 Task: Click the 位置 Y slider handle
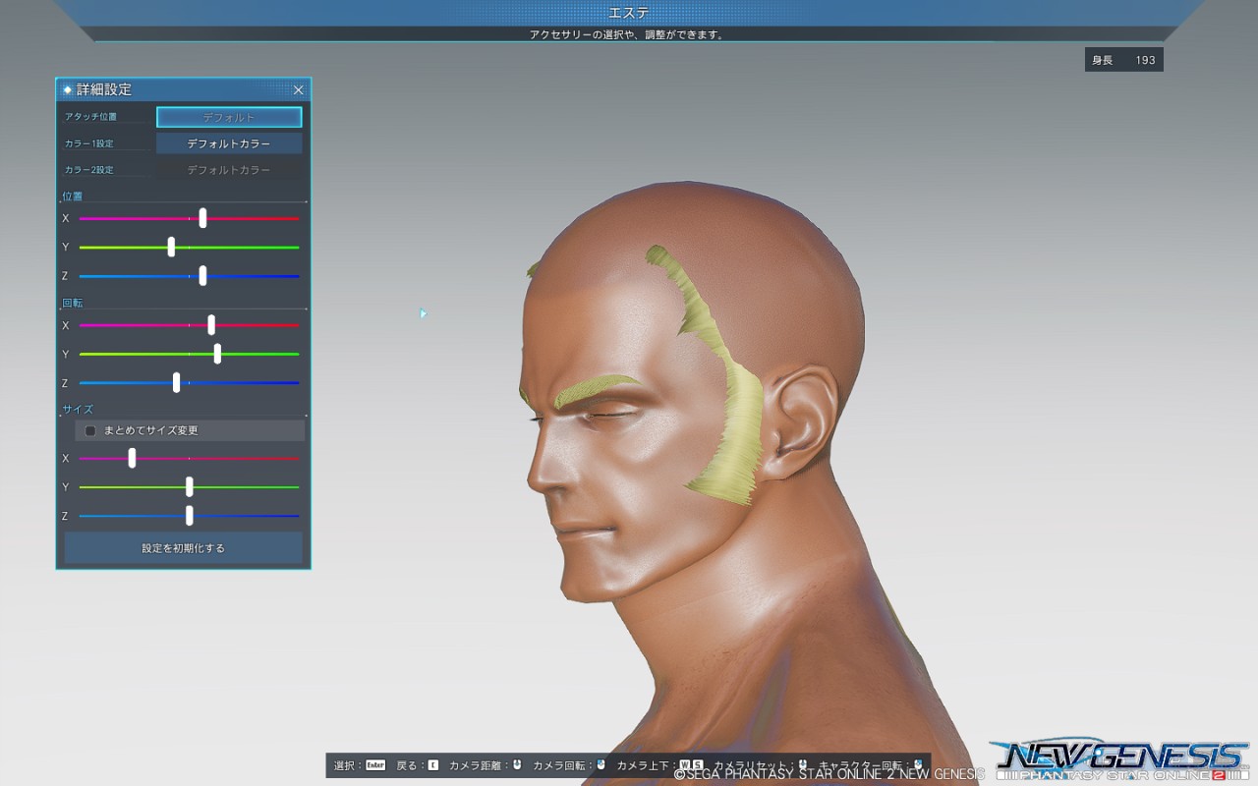tap(171, 247)
